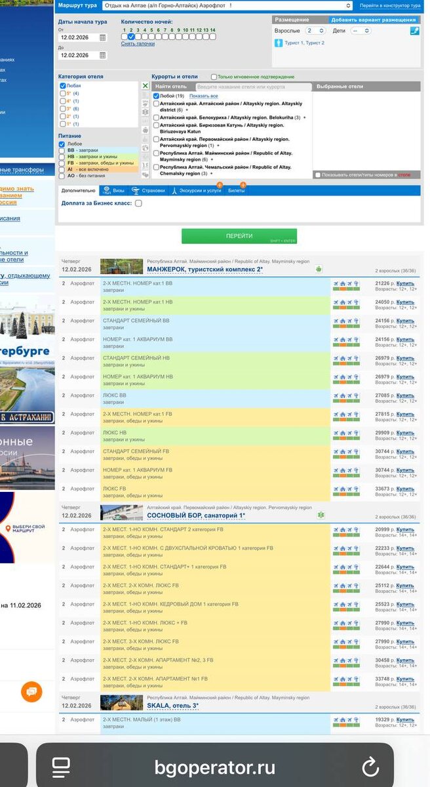The width and height of the screenshot is (430, 787).
Task: Click Купить link for 19329 р. offer
Action: click(405, 719)
